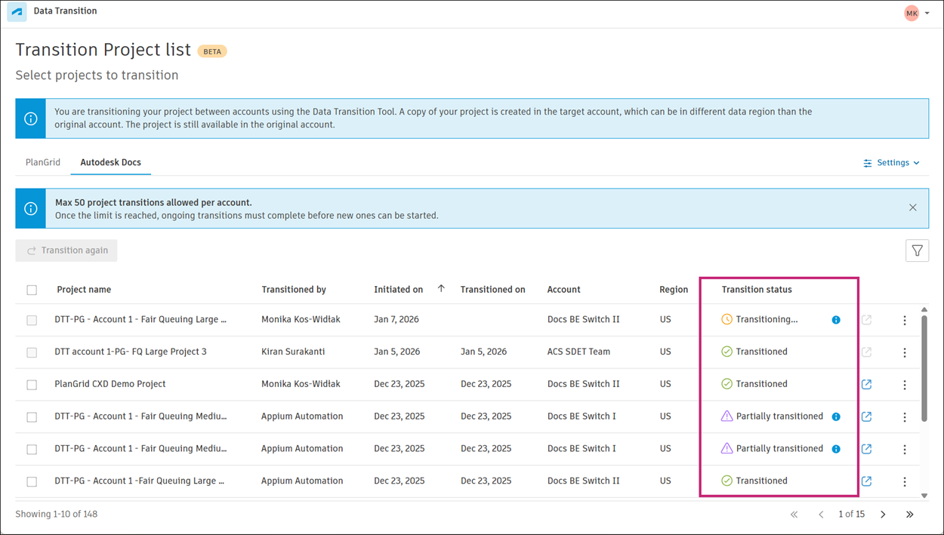Go to previous page of results
Viewport: 944px width, 535px height.
coord(821,515)
